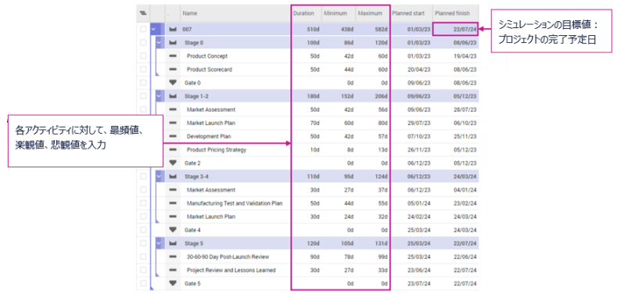Click the task bar icon for Product Scorecard

coord(173,70)
